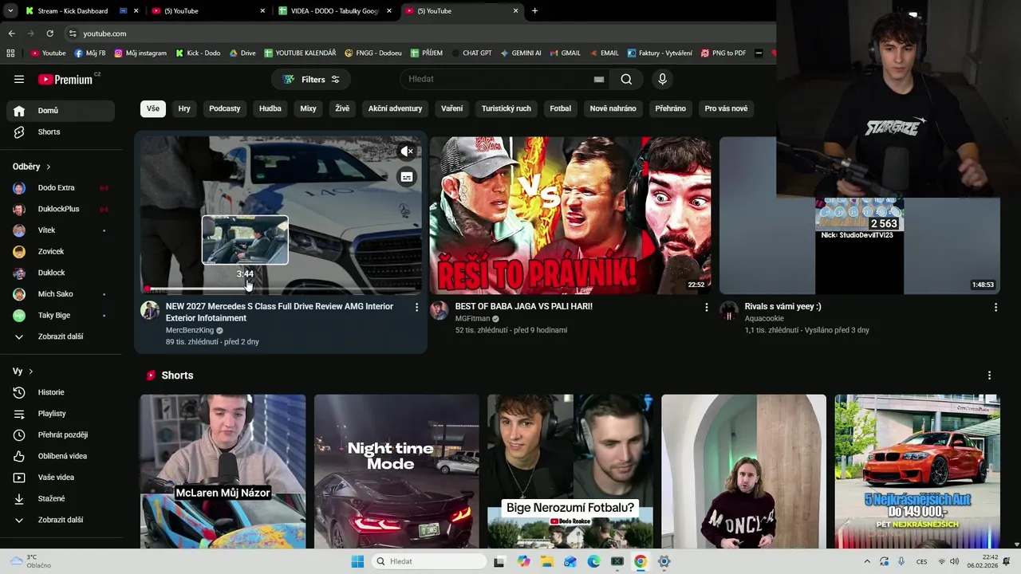1021x574 pixels.
Task: Expand Zobrazit další under subscriptions
Action: (61, 336)
